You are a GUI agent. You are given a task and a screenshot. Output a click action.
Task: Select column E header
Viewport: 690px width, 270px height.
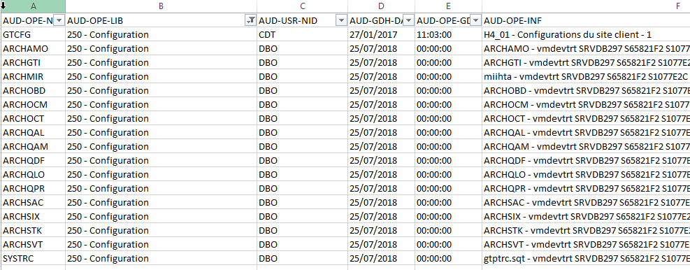[448, 6]
